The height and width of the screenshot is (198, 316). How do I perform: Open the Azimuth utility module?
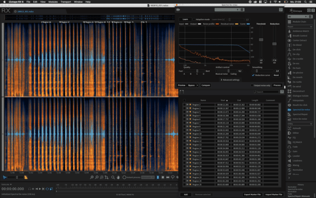(294, 128)
